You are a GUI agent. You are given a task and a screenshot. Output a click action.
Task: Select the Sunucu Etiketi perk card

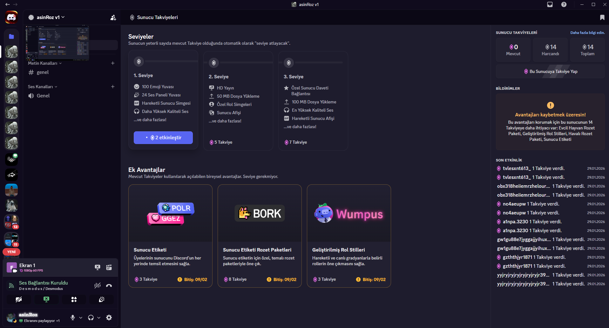coord(170,236)
